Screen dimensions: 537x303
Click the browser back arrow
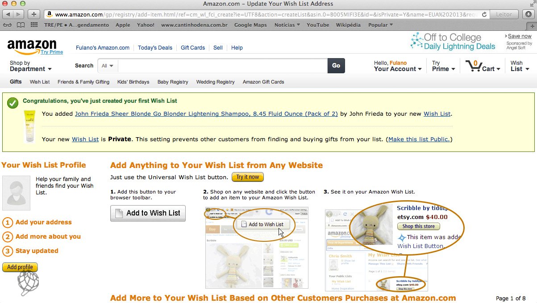(x=8, y=13)
